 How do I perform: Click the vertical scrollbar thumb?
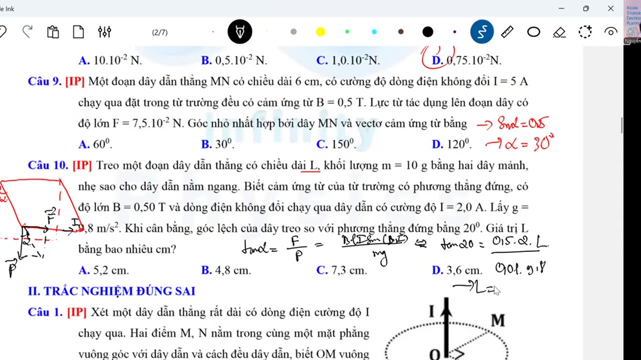[x=622, y=125]
